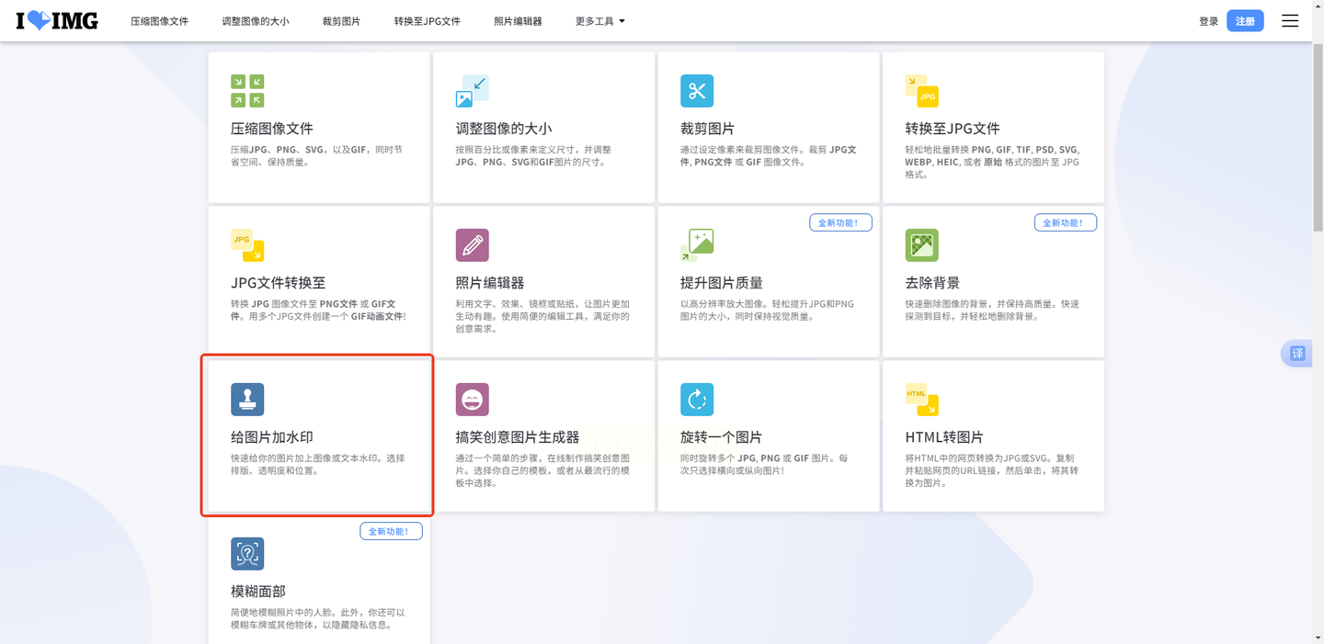
Task: Select the Watermark stamp icon
Action: point(247,400)
